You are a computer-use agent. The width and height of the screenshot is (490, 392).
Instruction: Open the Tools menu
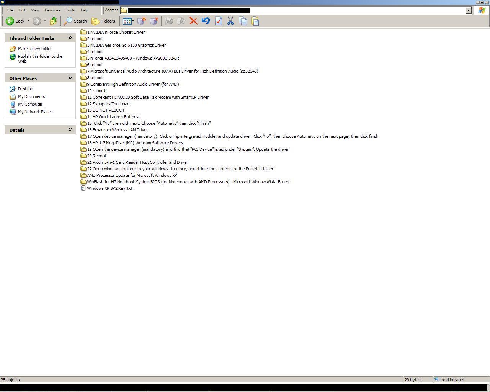70,10
